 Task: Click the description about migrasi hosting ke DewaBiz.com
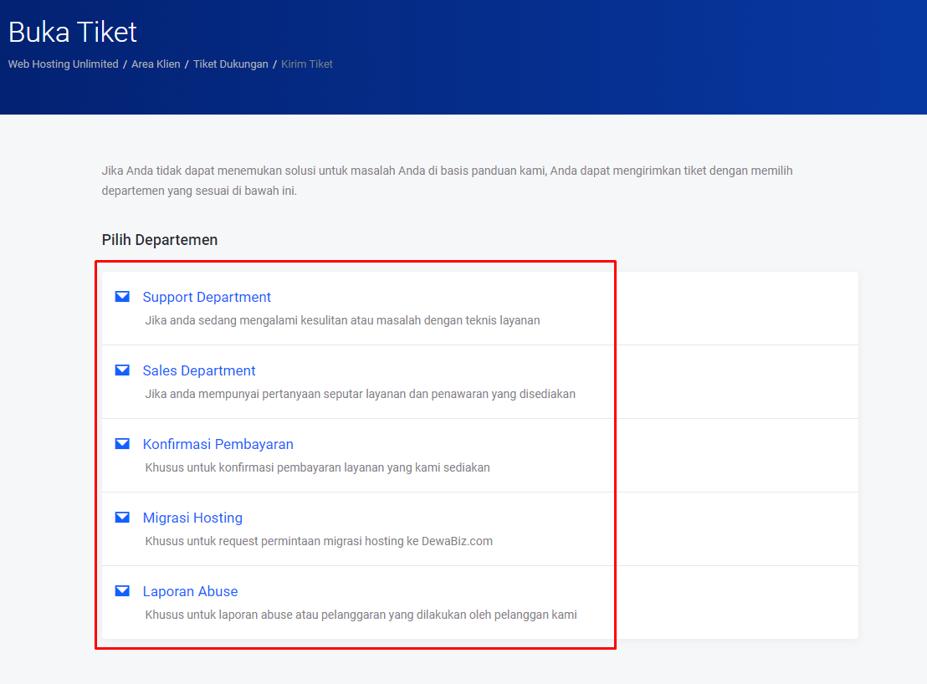click(319, 541)
